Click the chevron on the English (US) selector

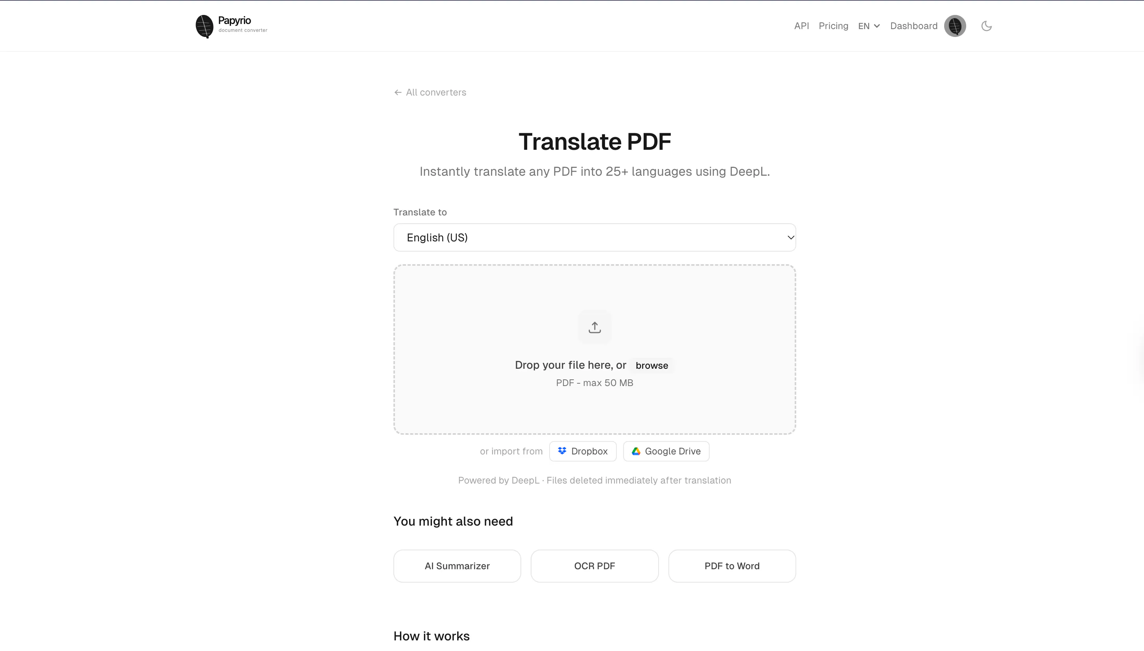(791, 237)
